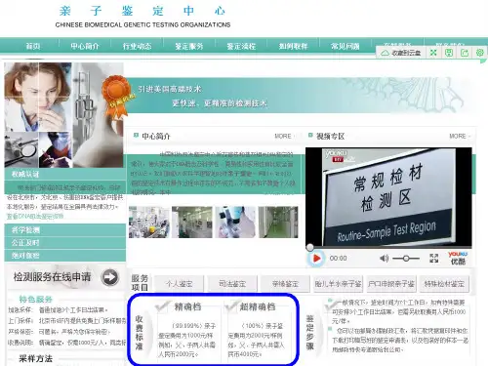This screenshot has width=488, height=366.
Task: Click the round arrow icon beside 检测服务在线申请
Action: tap(110, 277)
